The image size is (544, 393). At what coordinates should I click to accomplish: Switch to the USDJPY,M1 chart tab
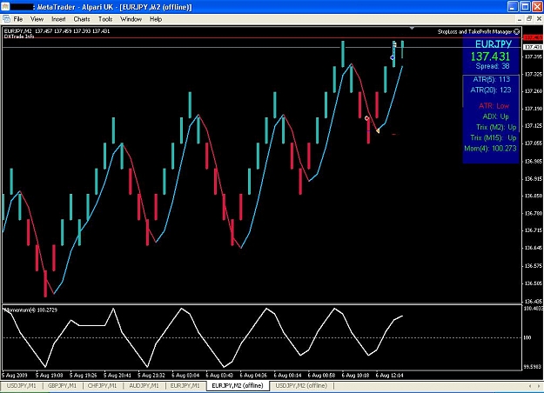pyautogui.click(x=21, y=385)
